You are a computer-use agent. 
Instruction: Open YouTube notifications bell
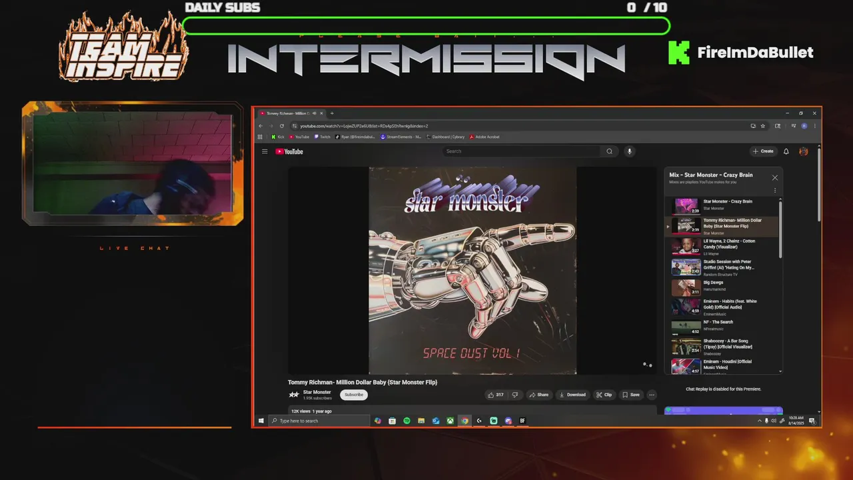pyautogui.click(x=786, y=151)
